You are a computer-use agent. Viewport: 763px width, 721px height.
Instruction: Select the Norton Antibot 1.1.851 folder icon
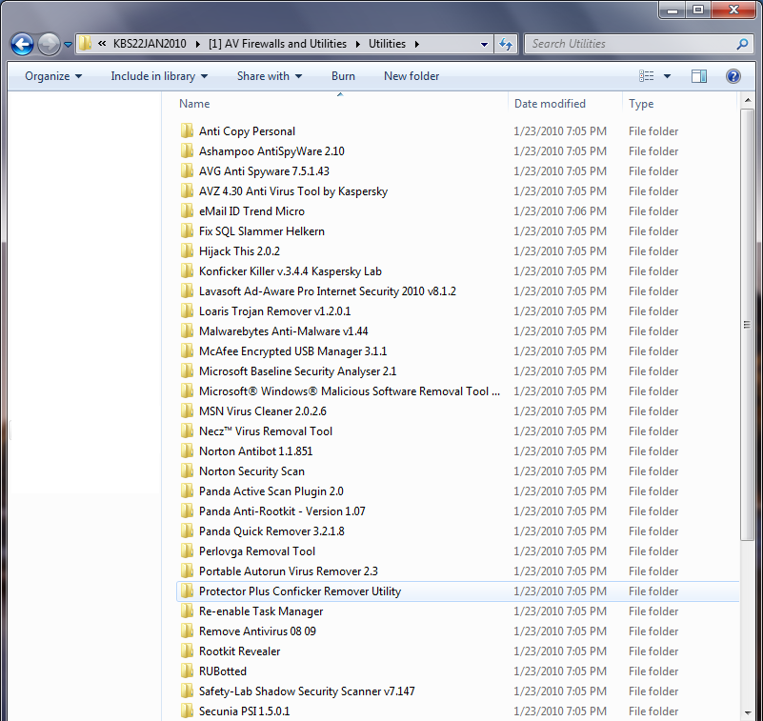(x=187, y=451)
